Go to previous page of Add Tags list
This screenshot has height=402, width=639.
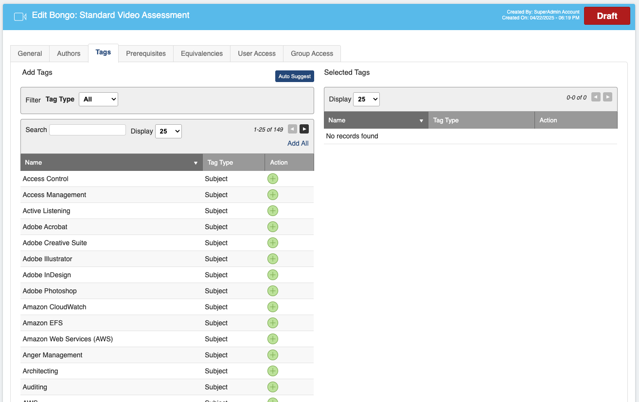coord(292,129)
